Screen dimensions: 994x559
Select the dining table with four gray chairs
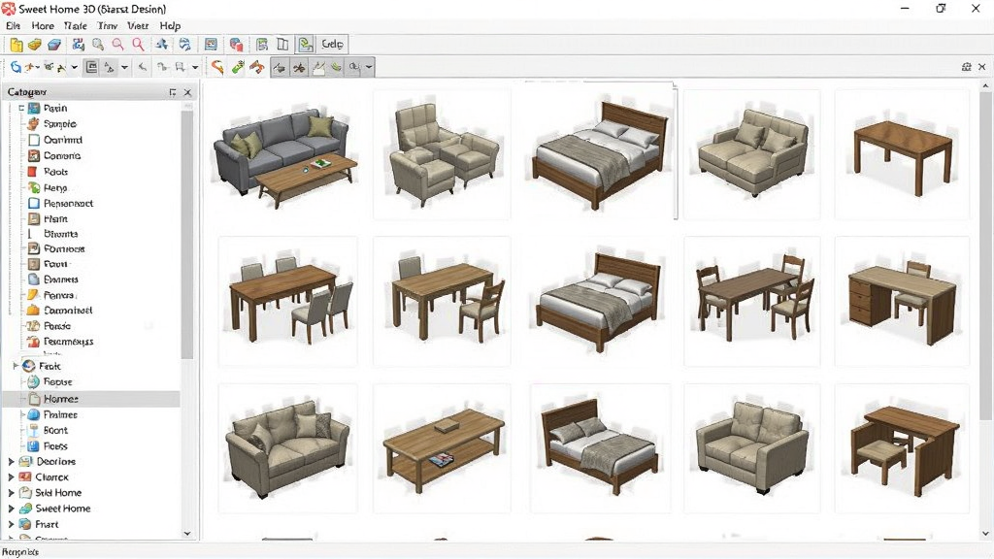tap(287, 302)
